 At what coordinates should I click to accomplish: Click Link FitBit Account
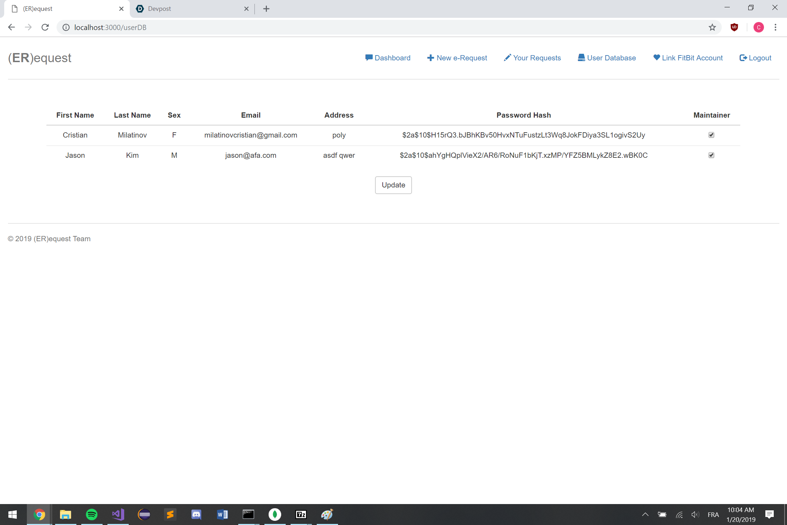point(688,58)
